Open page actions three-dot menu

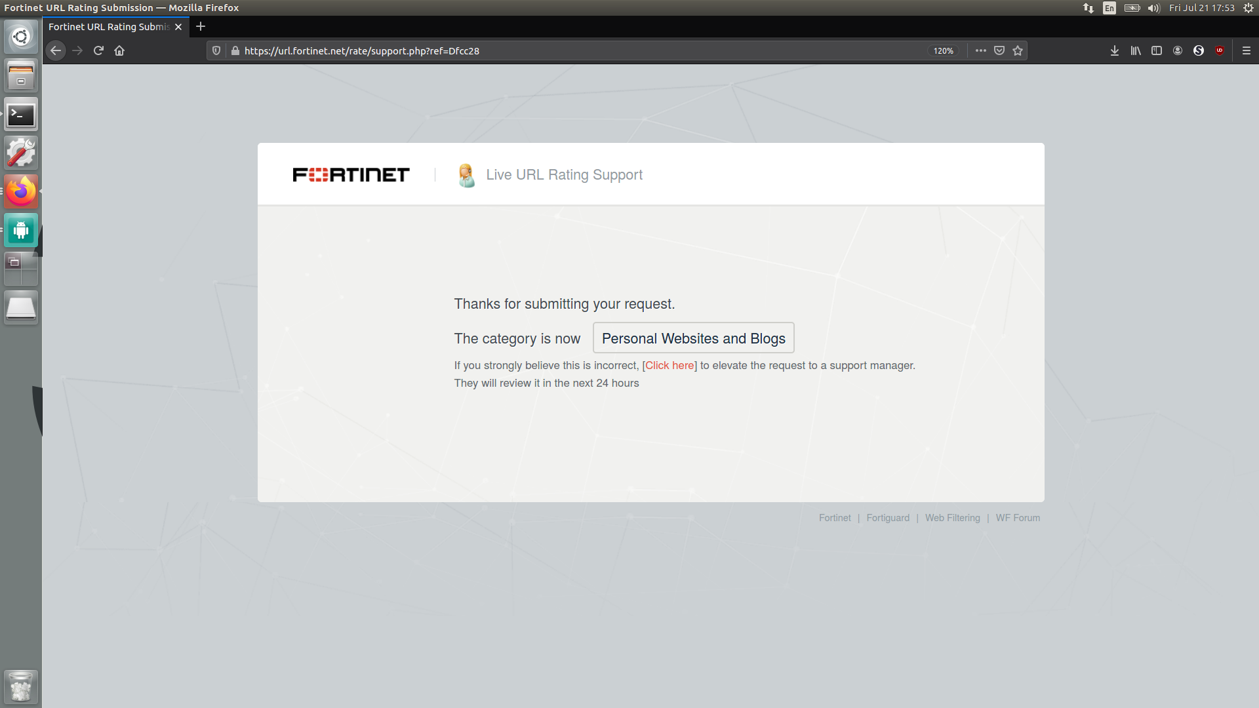pos(981,50)
